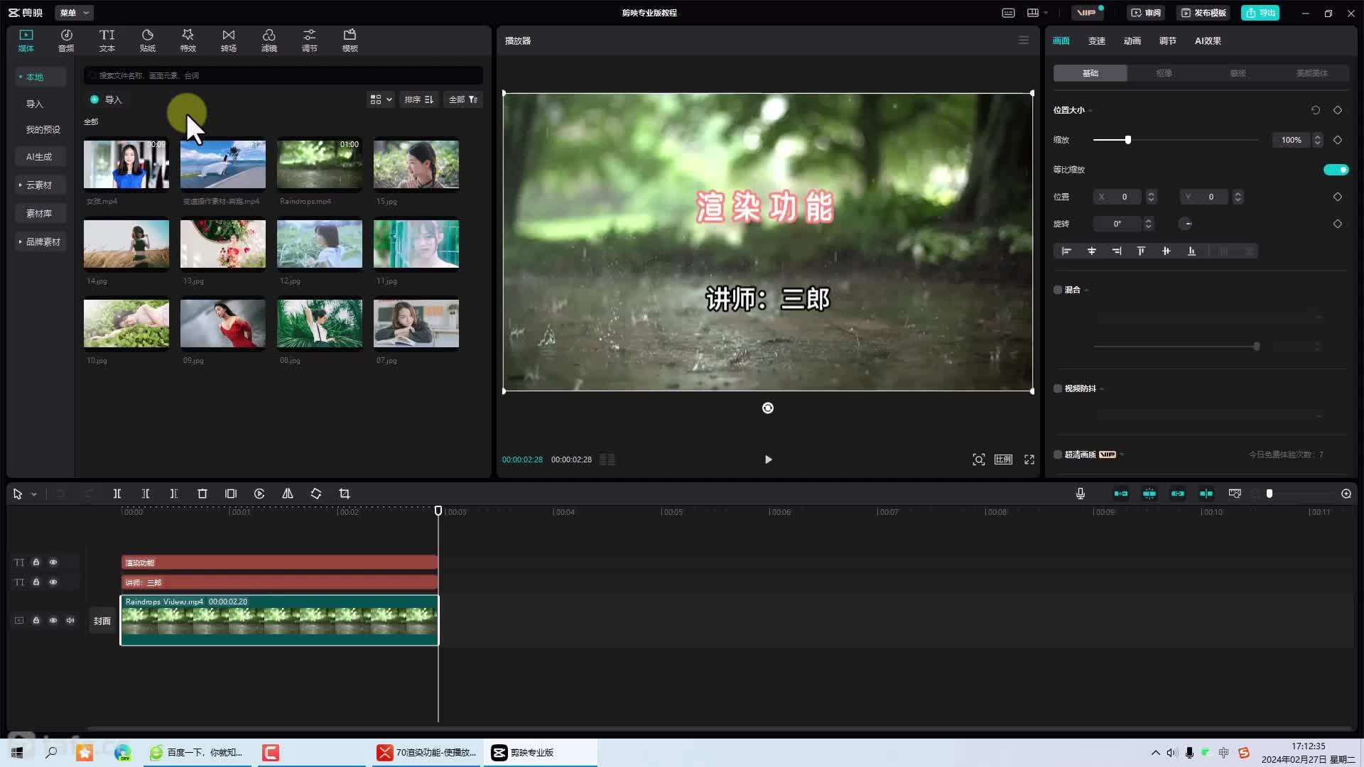This screenshot has width=1364, height=767.
Task: Toggle the 等比缩放 uniform scale switch
Action: tap(1336, 170)
